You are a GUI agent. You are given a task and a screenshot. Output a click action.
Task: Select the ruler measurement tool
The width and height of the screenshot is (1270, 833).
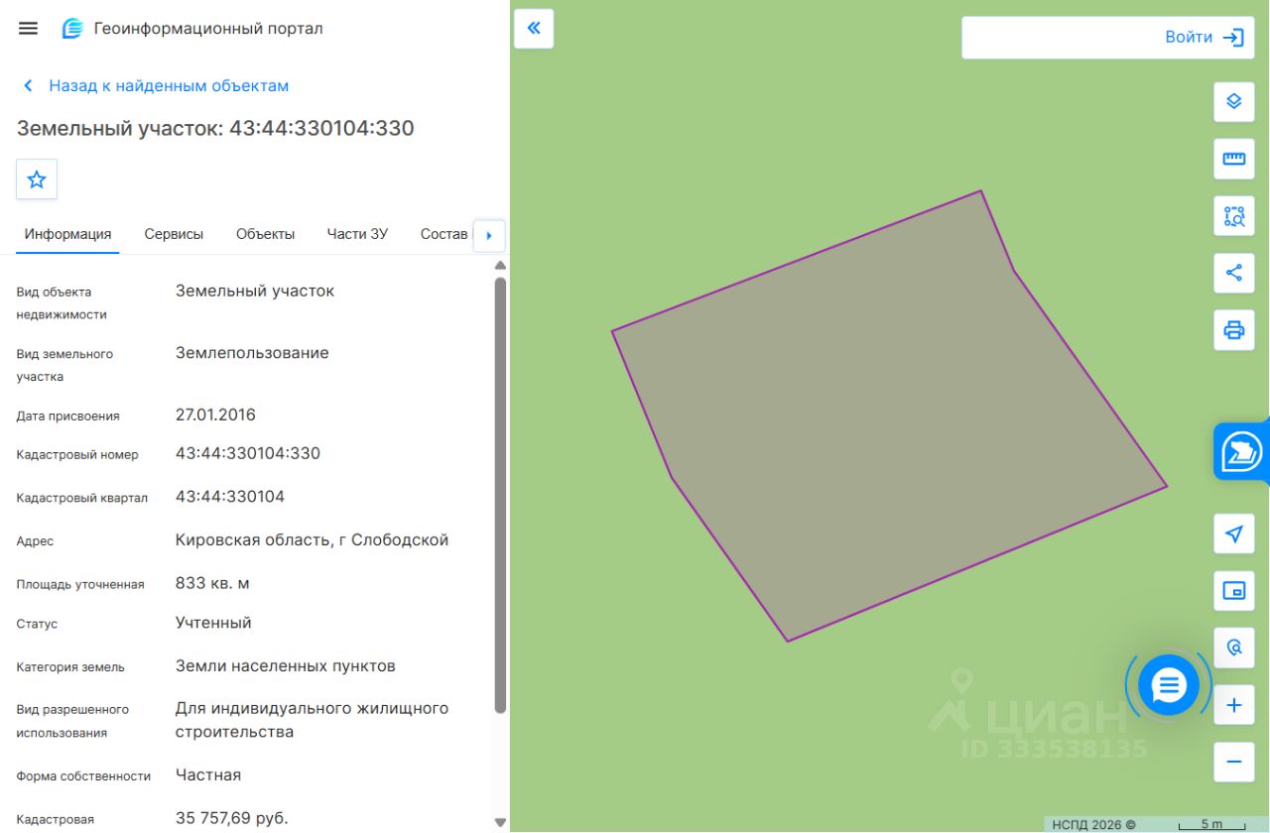(x=1234, y=159)
